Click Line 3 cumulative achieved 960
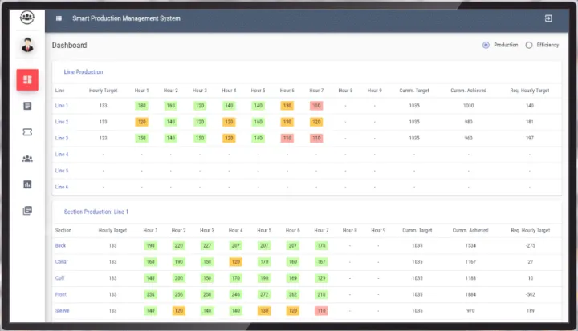This screenshot has height=331, width=578. (469, 138)
